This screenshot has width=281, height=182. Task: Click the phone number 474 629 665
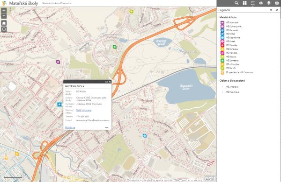[x=82, y=117]
